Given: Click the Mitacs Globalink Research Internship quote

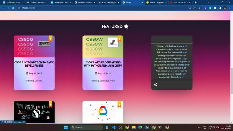Looking at the screenshot, I should 172,62.
